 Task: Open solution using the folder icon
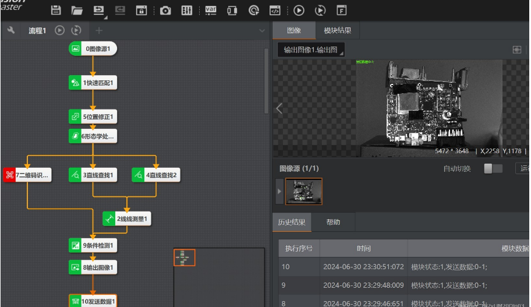coord(77,10)
